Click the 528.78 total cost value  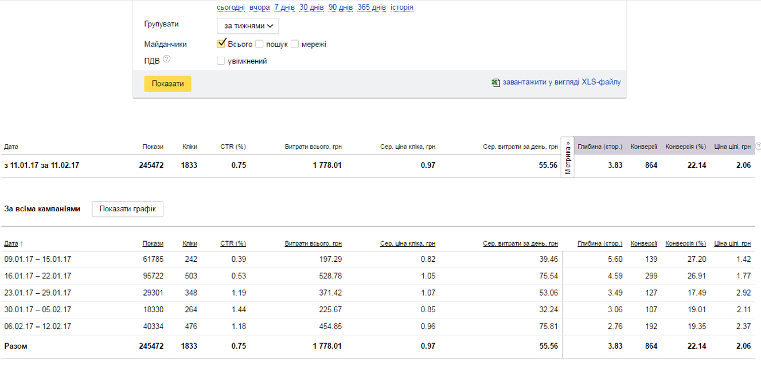(x=331, y=276)
